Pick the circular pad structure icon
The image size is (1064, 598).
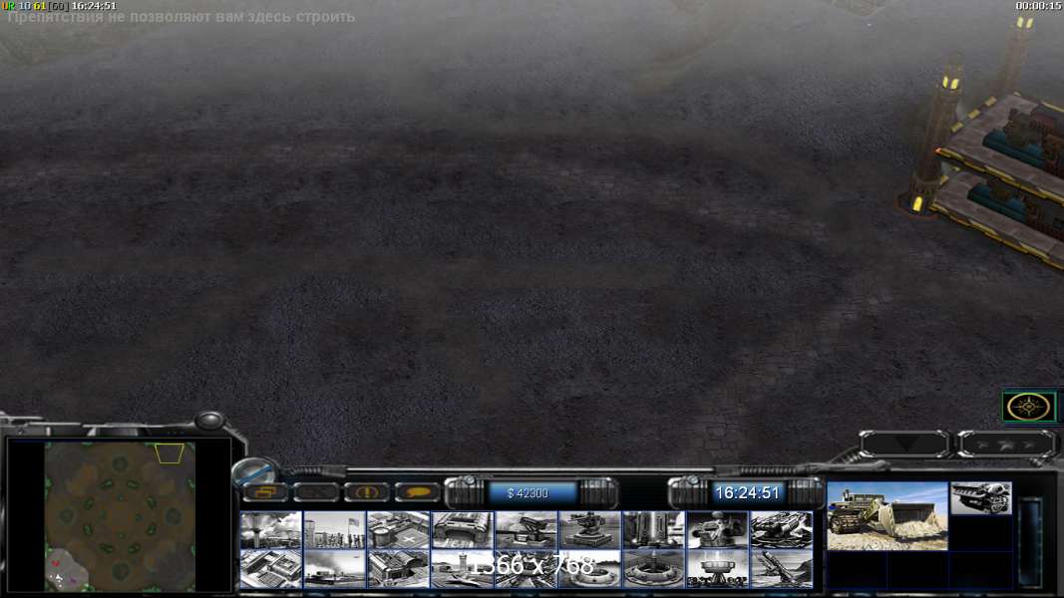pos(589,568)
